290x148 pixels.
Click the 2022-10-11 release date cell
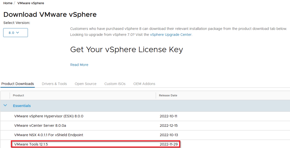tap(169, 116)
